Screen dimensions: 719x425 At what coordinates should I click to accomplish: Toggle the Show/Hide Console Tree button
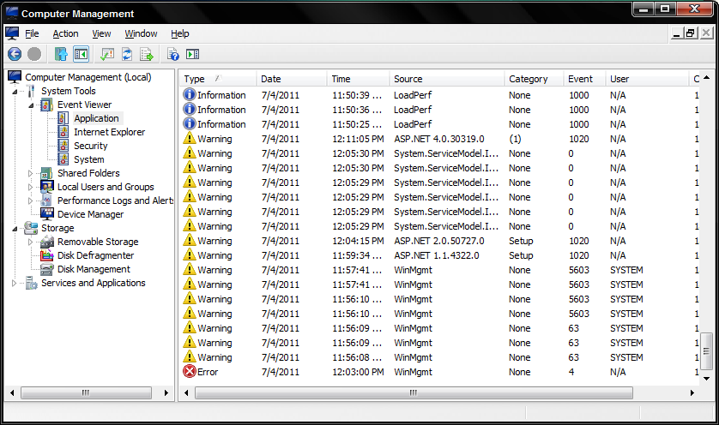pyautogui.click(x=81, y=54)
